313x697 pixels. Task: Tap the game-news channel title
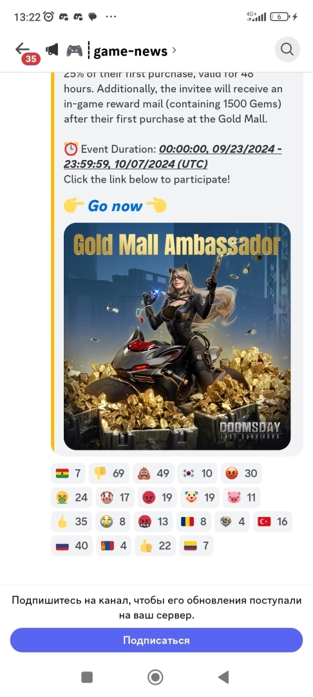[130, 51]
